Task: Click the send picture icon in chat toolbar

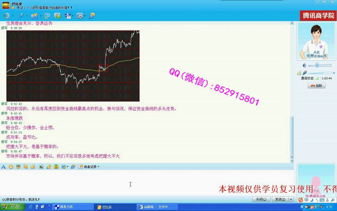Action: pyautogui.click(x=41, y=166)
